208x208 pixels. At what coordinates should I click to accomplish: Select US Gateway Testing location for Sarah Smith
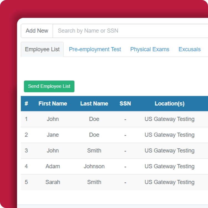click(x=169, y=182)
